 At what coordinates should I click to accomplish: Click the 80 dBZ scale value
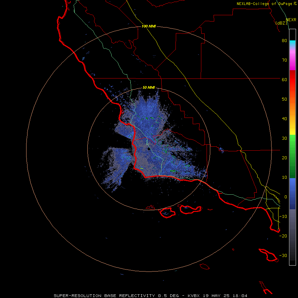(284, 41)
